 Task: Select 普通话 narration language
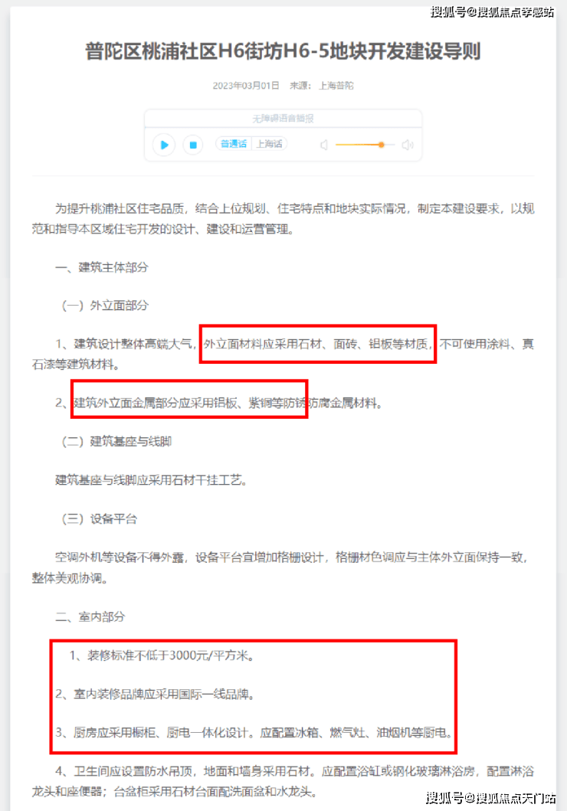[x=234, y=144]
